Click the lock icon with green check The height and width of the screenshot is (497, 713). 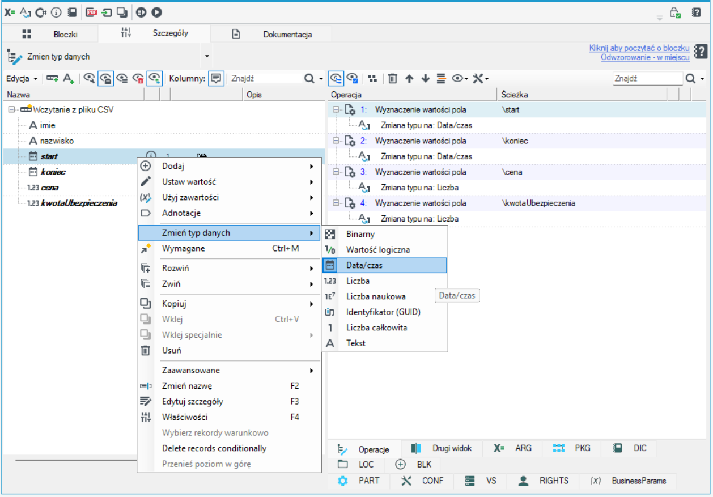coord(675,12)
